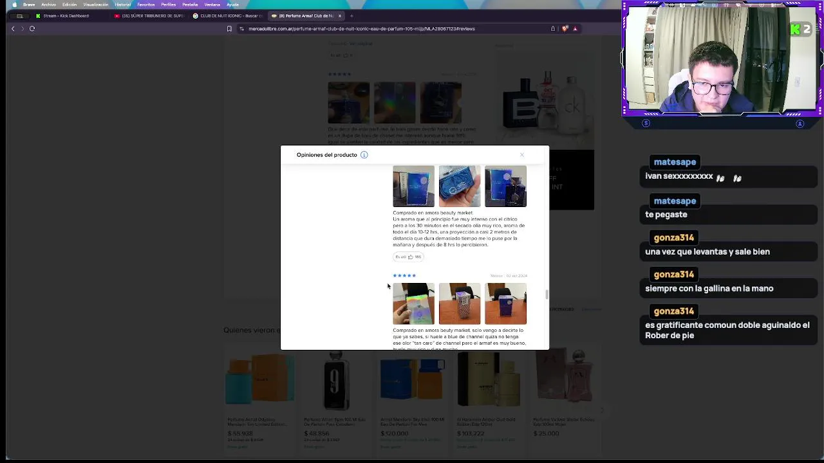The image size is (824, 463).
Task: Open middle desk photo in second review
Action: point(460,304)
